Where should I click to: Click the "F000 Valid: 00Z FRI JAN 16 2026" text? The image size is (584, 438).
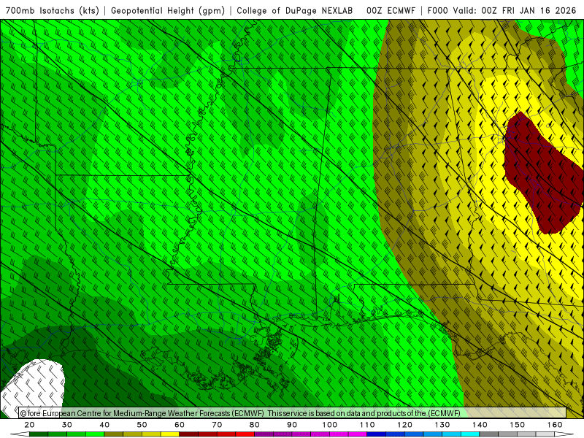point(502,10)
